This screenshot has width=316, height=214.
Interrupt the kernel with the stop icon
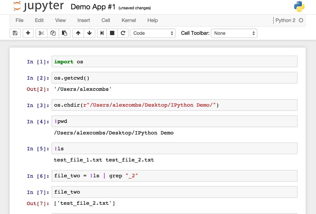pyautogui.click(x=112, y=33)
